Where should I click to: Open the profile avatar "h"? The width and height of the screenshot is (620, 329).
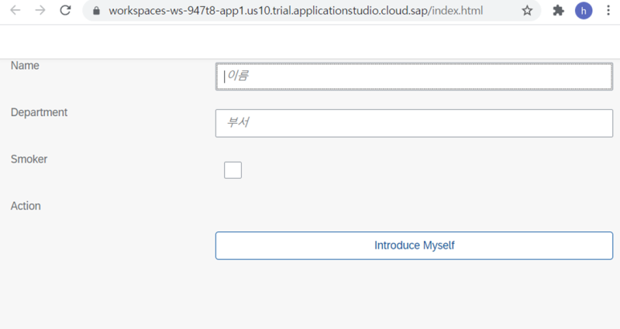click(584, 11)
